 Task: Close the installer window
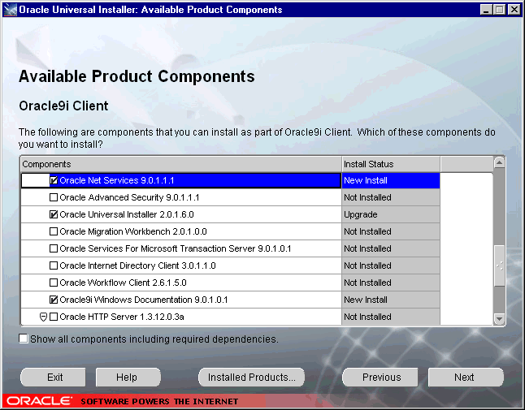(x=514, y=10)
